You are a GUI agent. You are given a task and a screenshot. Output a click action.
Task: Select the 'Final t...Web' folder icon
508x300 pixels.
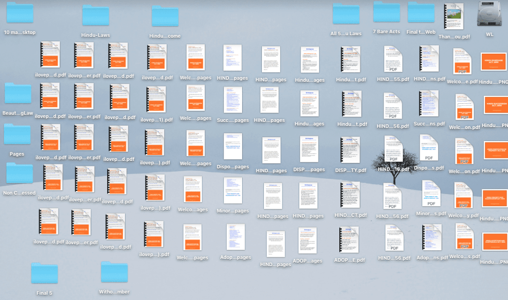[421, 12]
